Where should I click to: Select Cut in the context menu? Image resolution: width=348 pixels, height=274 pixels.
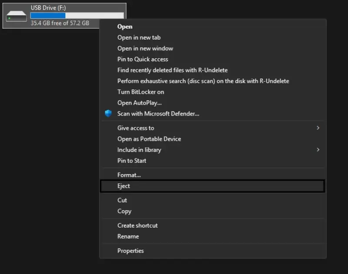(x=213, y=200)
